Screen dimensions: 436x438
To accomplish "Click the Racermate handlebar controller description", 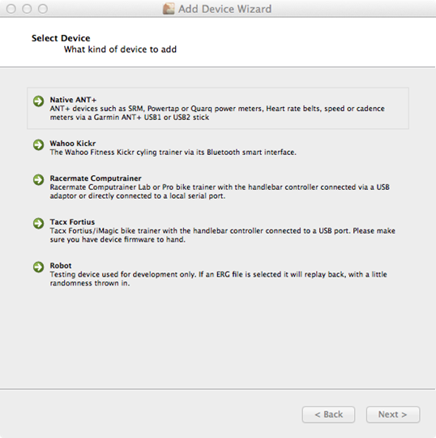I will pyautogui.click(x=220, y=191).
